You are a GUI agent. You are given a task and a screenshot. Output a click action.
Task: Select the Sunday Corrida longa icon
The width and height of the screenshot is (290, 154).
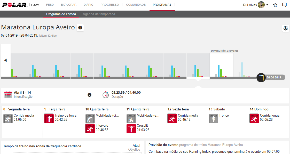coord(254,118)
